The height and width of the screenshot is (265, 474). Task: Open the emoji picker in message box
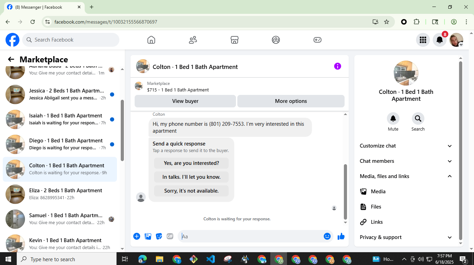pyautogui.click(x=327, y=236)
